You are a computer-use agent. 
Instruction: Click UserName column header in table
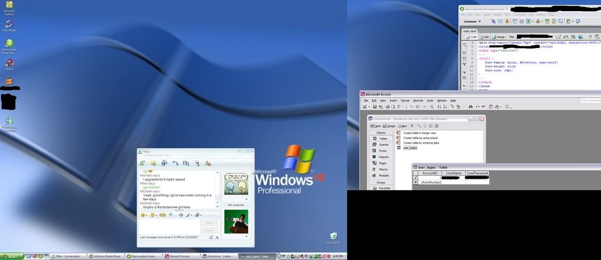click(453, 173)
